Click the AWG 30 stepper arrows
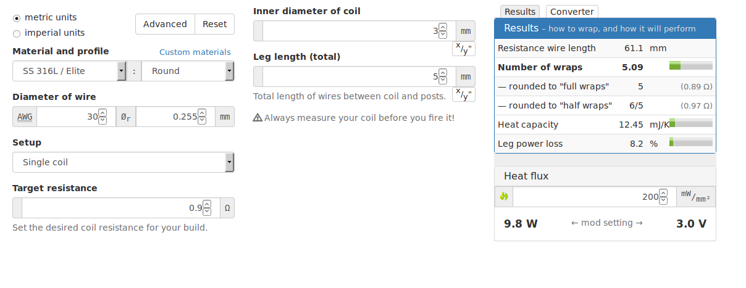746x288 pixels. [103, 117]
